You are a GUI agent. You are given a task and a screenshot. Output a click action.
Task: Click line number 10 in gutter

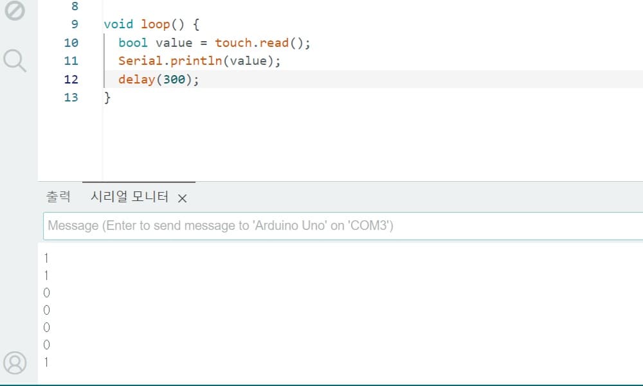(71, 43)
